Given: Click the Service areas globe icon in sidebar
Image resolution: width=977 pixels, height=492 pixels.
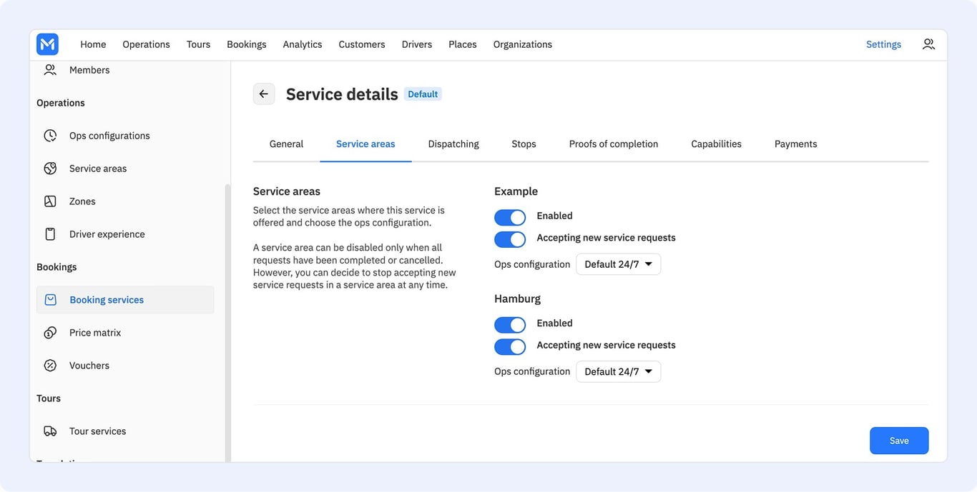Looking at the screenshot, I should 50,169.
